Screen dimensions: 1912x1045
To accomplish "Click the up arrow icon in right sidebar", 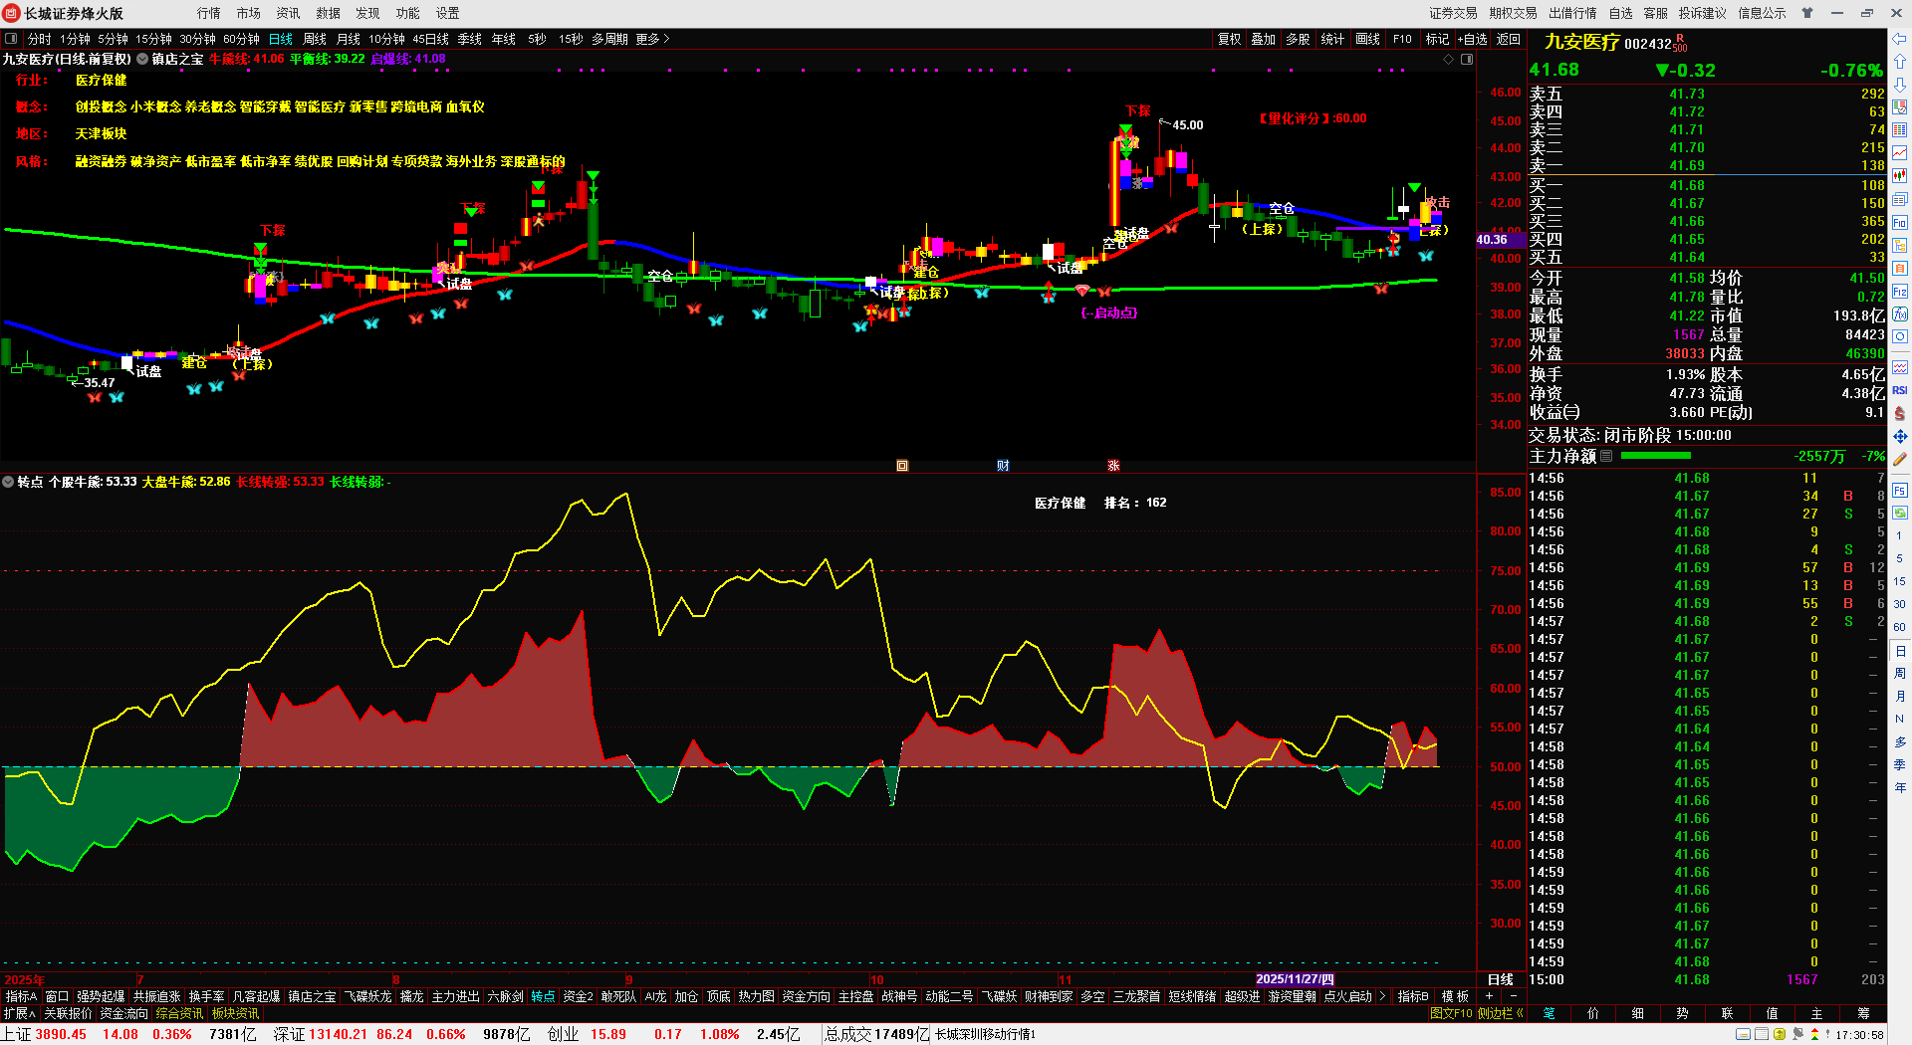I will click(1900, 62).
